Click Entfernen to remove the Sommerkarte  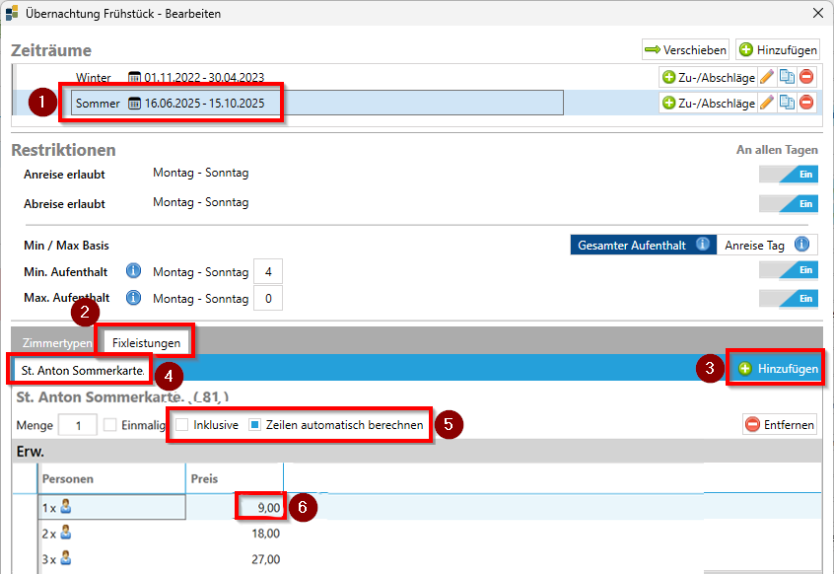click(781, 425)
